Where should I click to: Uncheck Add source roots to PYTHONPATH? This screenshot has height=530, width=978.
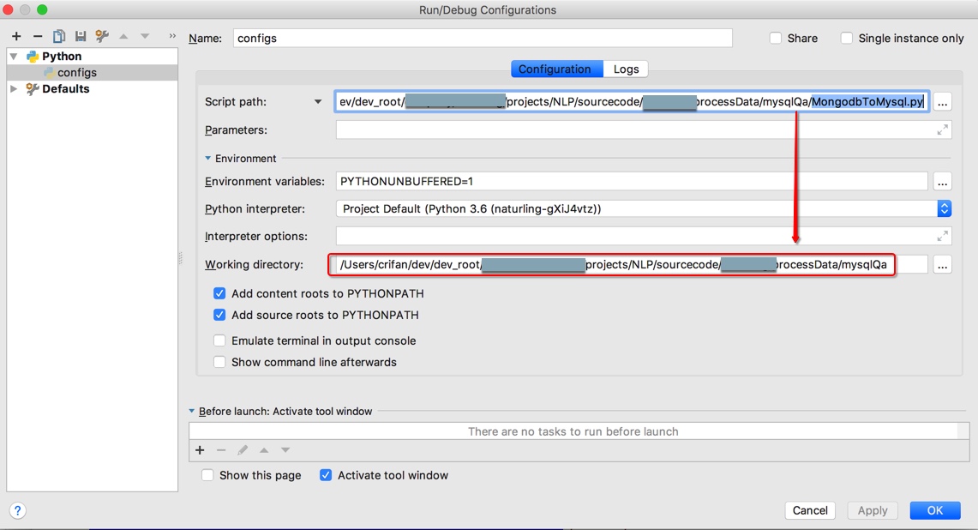(x=219, y=316)
